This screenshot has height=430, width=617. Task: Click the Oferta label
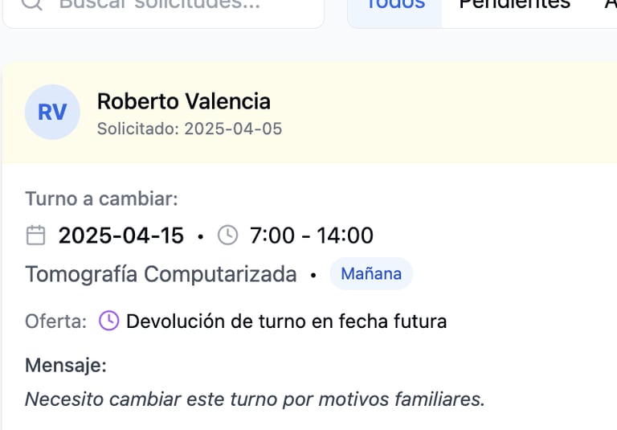[x=55, y=321]
